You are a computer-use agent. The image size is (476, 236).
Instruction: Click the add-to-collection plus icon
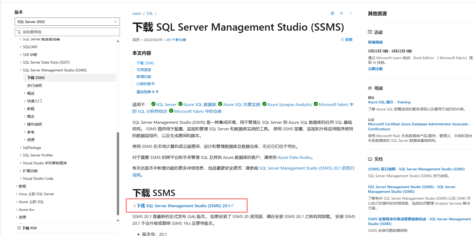341,13
